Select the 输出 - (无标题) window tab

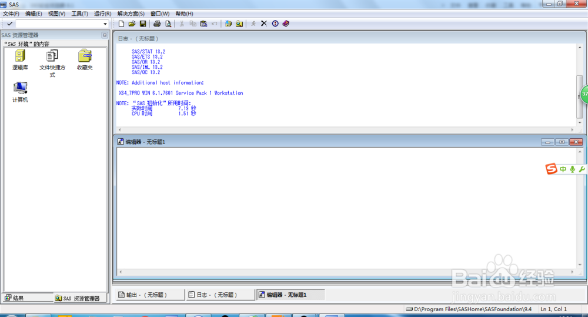[x=150, y=295]
